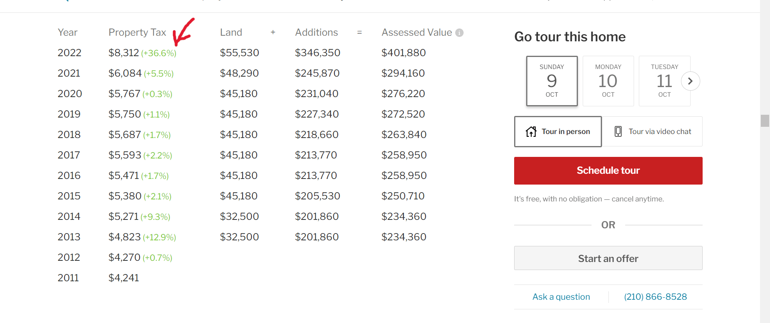Open the Ask a question link

[x=561, y=297]
